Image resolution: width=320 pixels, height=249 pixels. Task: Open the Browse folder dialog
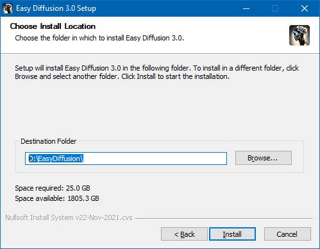point(264,158)
